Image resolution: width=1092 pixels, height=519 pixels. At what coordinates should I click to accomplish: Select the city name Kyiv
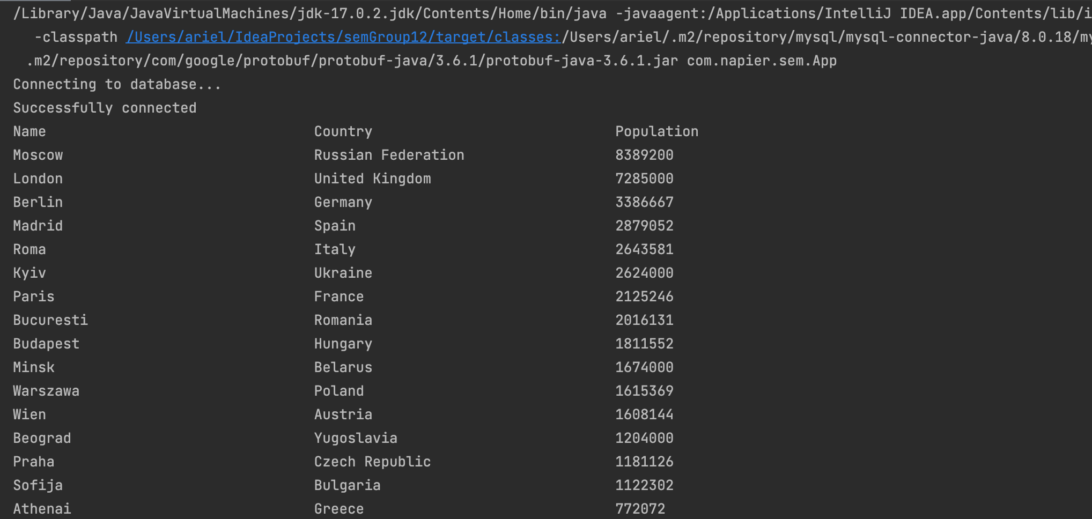29,273
